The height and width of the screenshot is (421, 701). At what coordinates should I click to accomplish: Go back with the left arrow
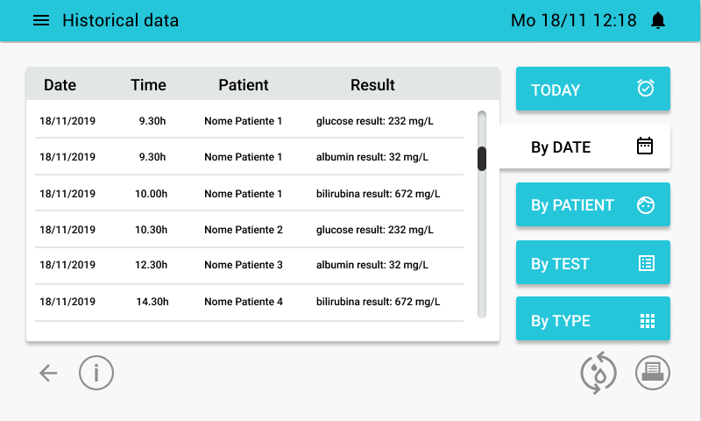coord(48,373)
